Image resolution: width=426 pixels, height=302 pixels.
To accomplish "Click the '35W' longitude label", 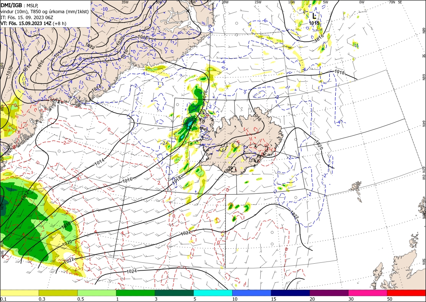I will 125,2.
